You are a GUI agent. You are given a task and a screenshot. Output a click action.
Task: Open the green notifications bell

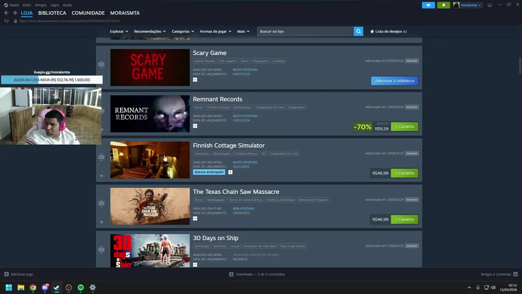tap(444, 5)
